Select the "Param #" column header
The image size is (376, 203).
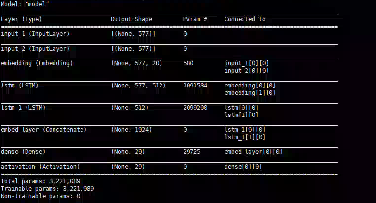[x=195, y=19]
